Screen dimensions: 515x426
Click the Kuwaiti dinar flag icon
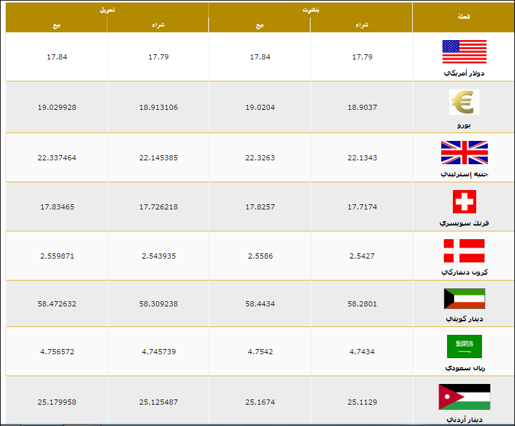(464, 299)
